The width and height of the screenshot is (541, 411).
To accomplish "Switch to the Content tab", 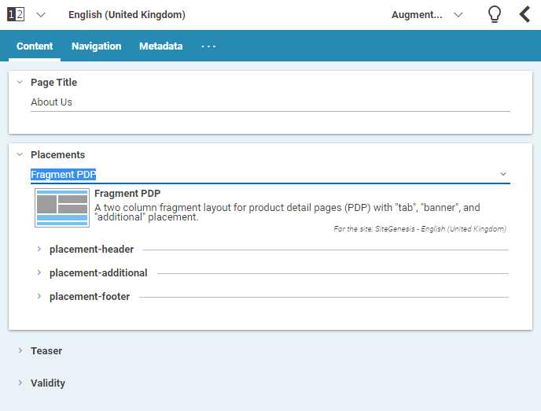I will tap(35, 46).
